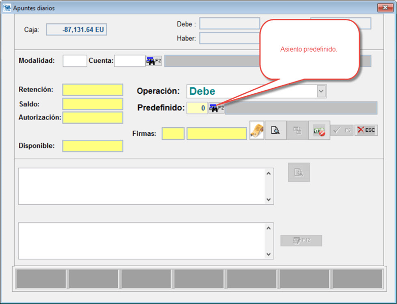Click the document icon beside upper text area
Viewport: 397px width, 304px height.
click(299, 173)
